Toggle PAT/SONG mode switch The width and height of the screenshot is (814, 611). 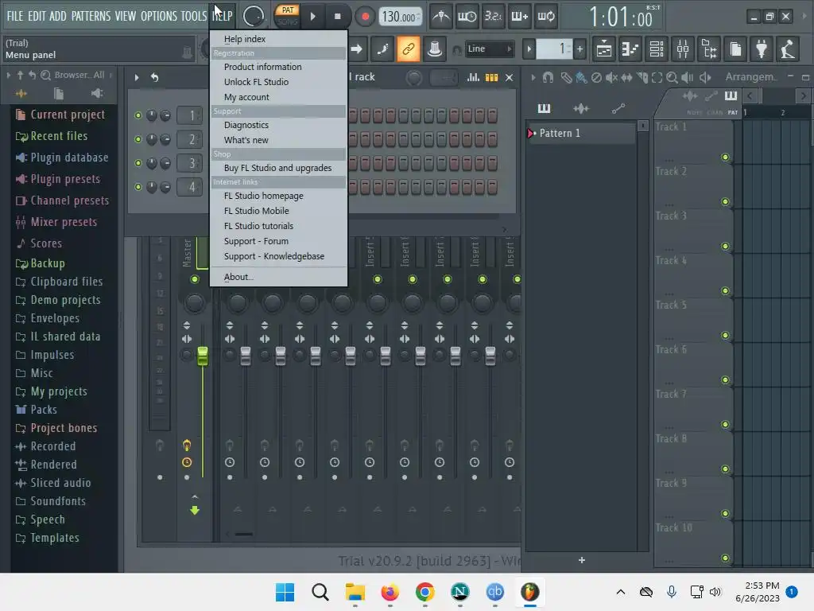click(287, 16)
